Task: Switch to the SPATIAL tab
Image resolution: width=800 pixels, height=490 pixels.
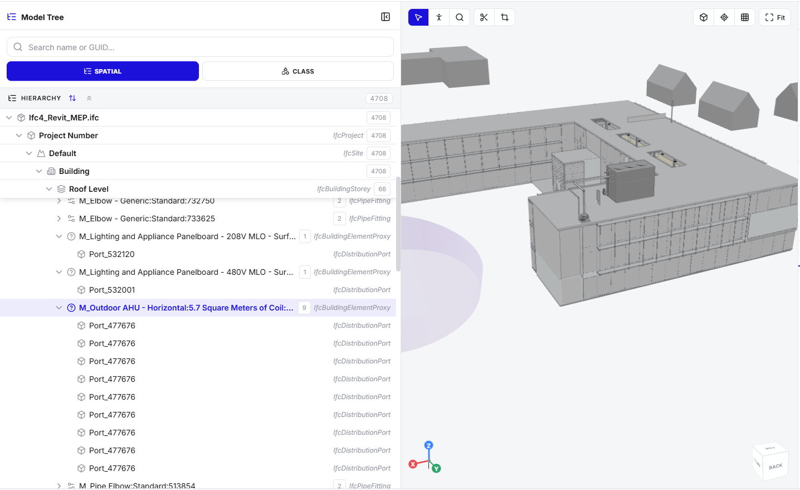Action: coord(103,71)
